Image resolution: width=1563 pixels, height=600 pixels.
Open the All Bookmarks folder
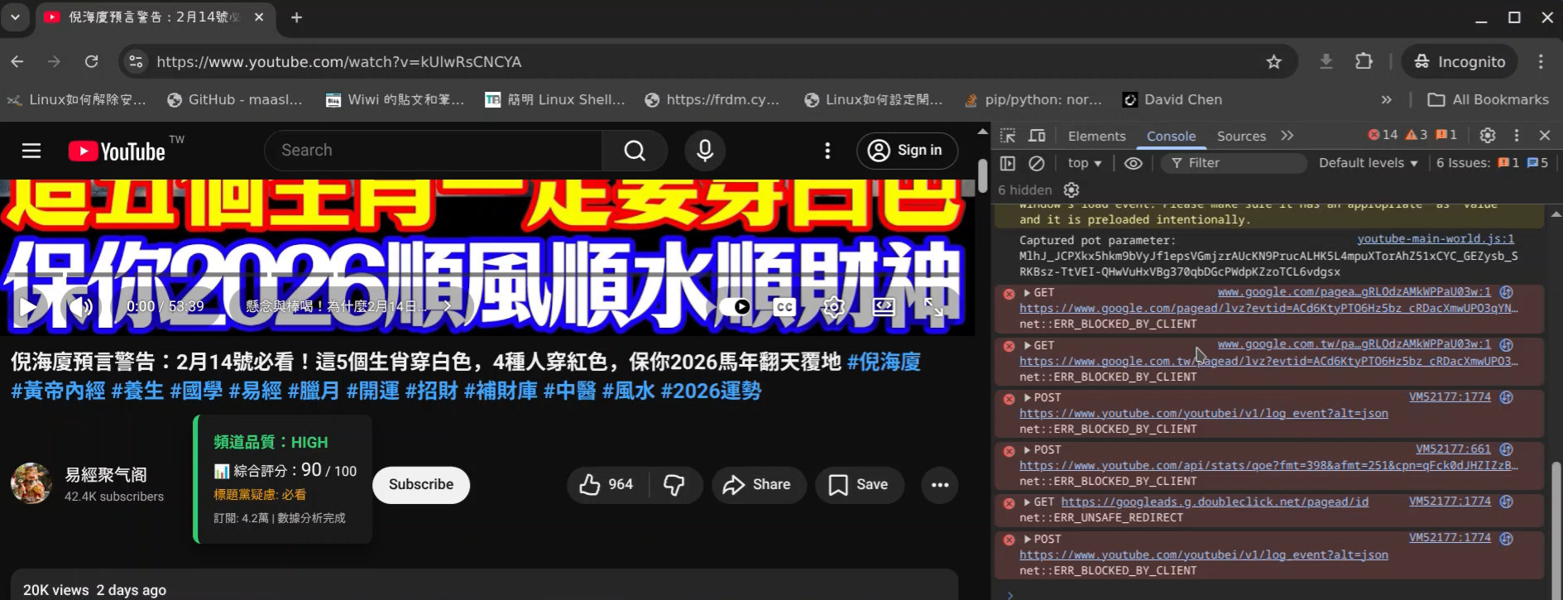1488,100
